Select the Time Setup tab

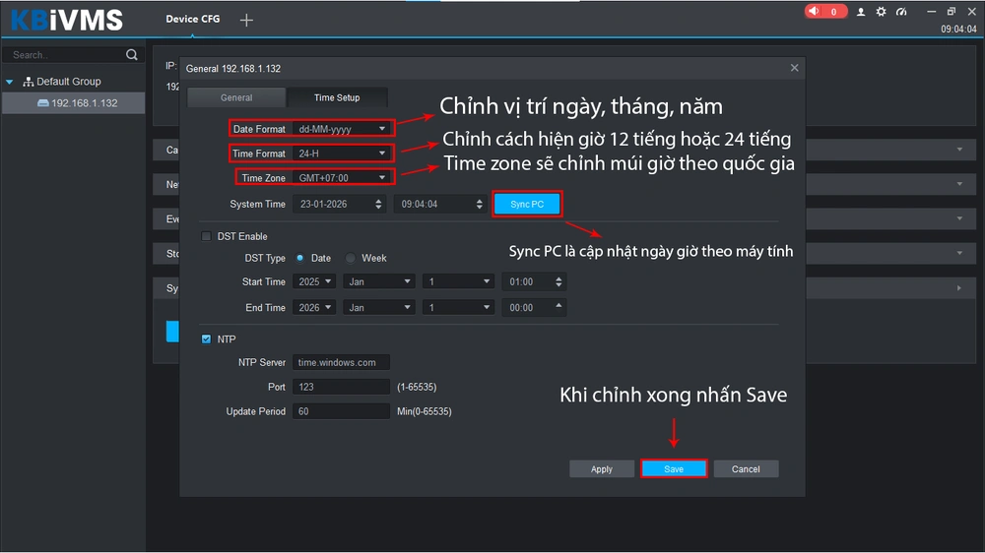(x=337, y=97)
